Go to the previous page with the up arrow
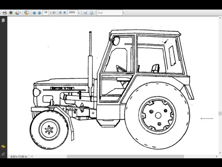This screenshot has width=222, height=167. (34, 13)
